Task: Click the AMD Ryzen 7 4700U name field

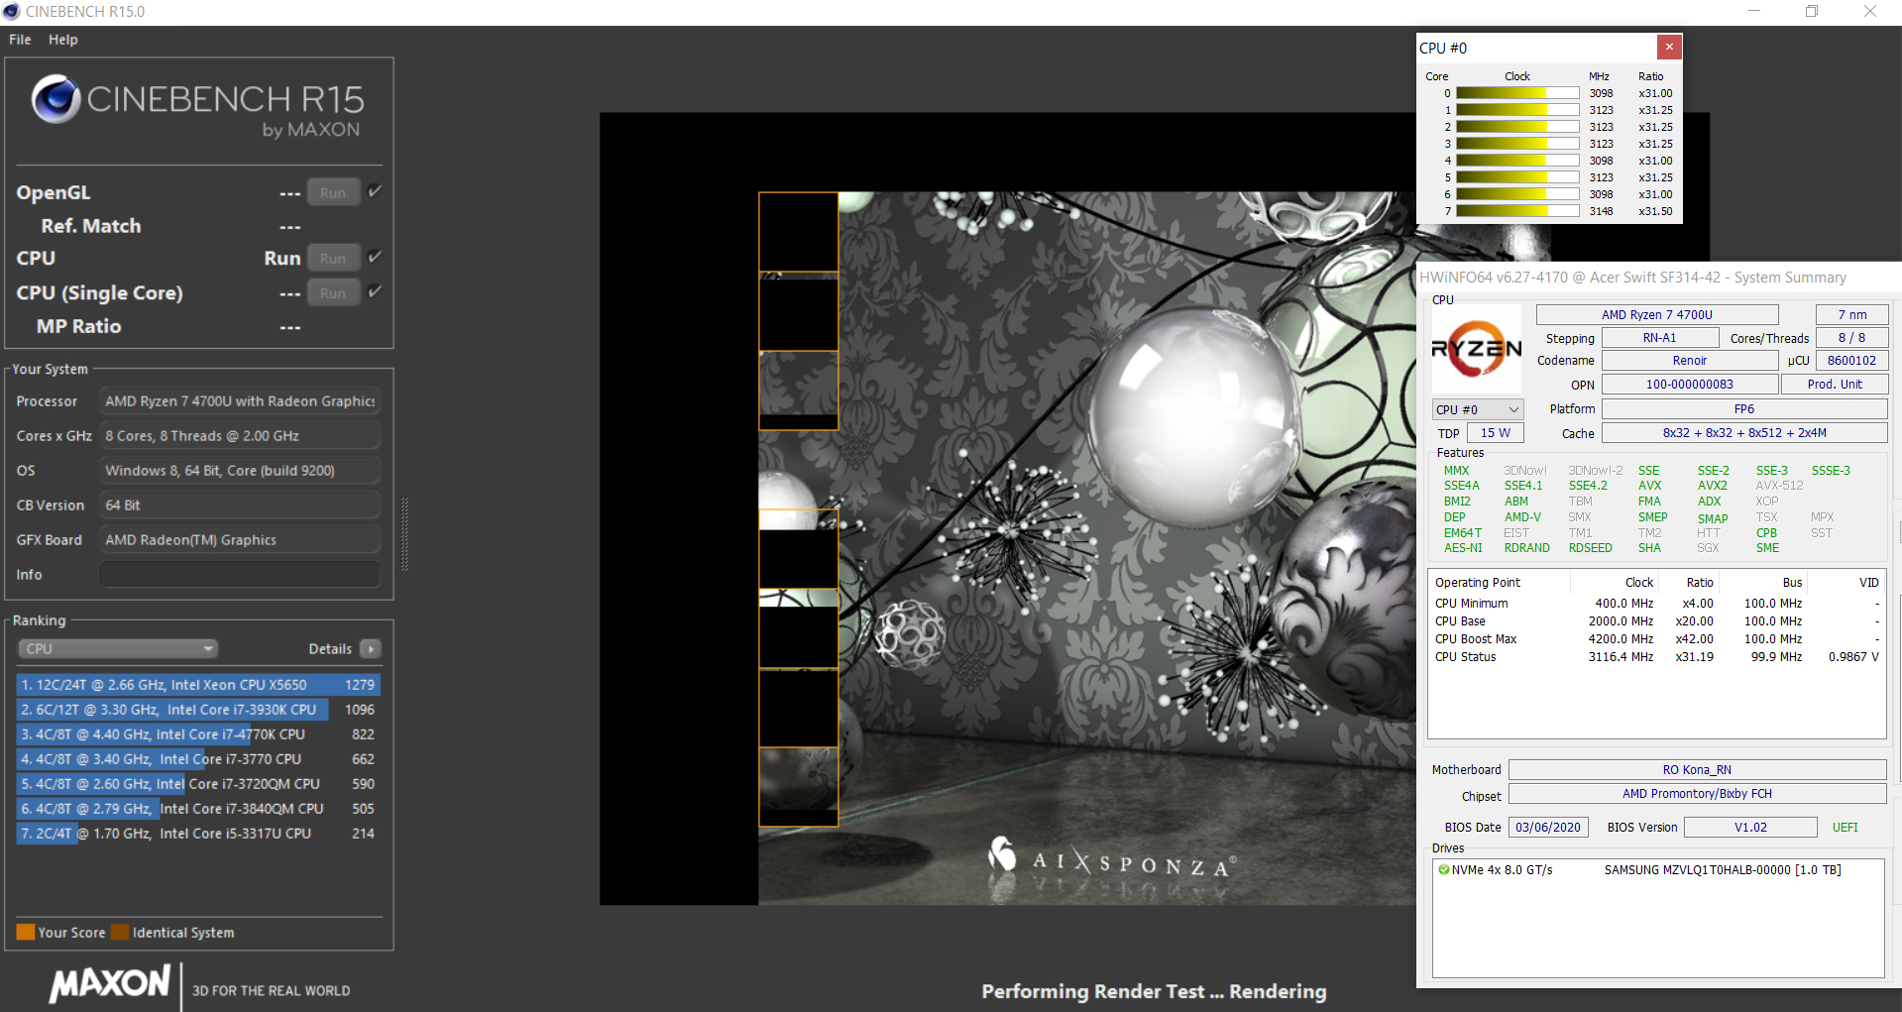Action: coord(1657,315)
